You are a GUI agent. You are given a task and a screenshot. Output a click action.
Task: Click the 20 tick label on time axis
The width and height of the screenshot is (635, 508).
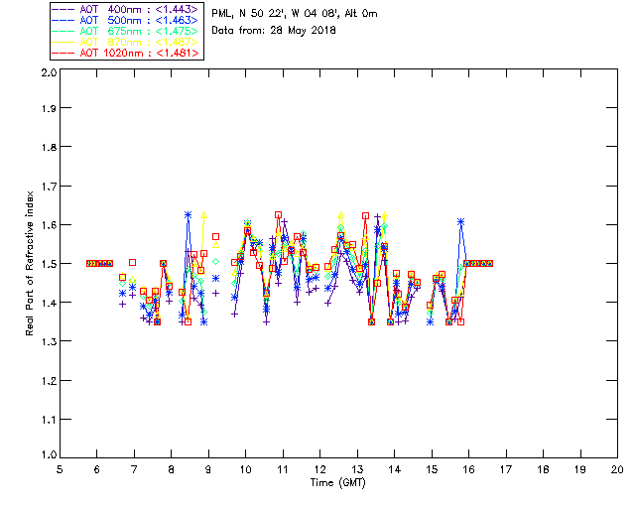point(617,468)
